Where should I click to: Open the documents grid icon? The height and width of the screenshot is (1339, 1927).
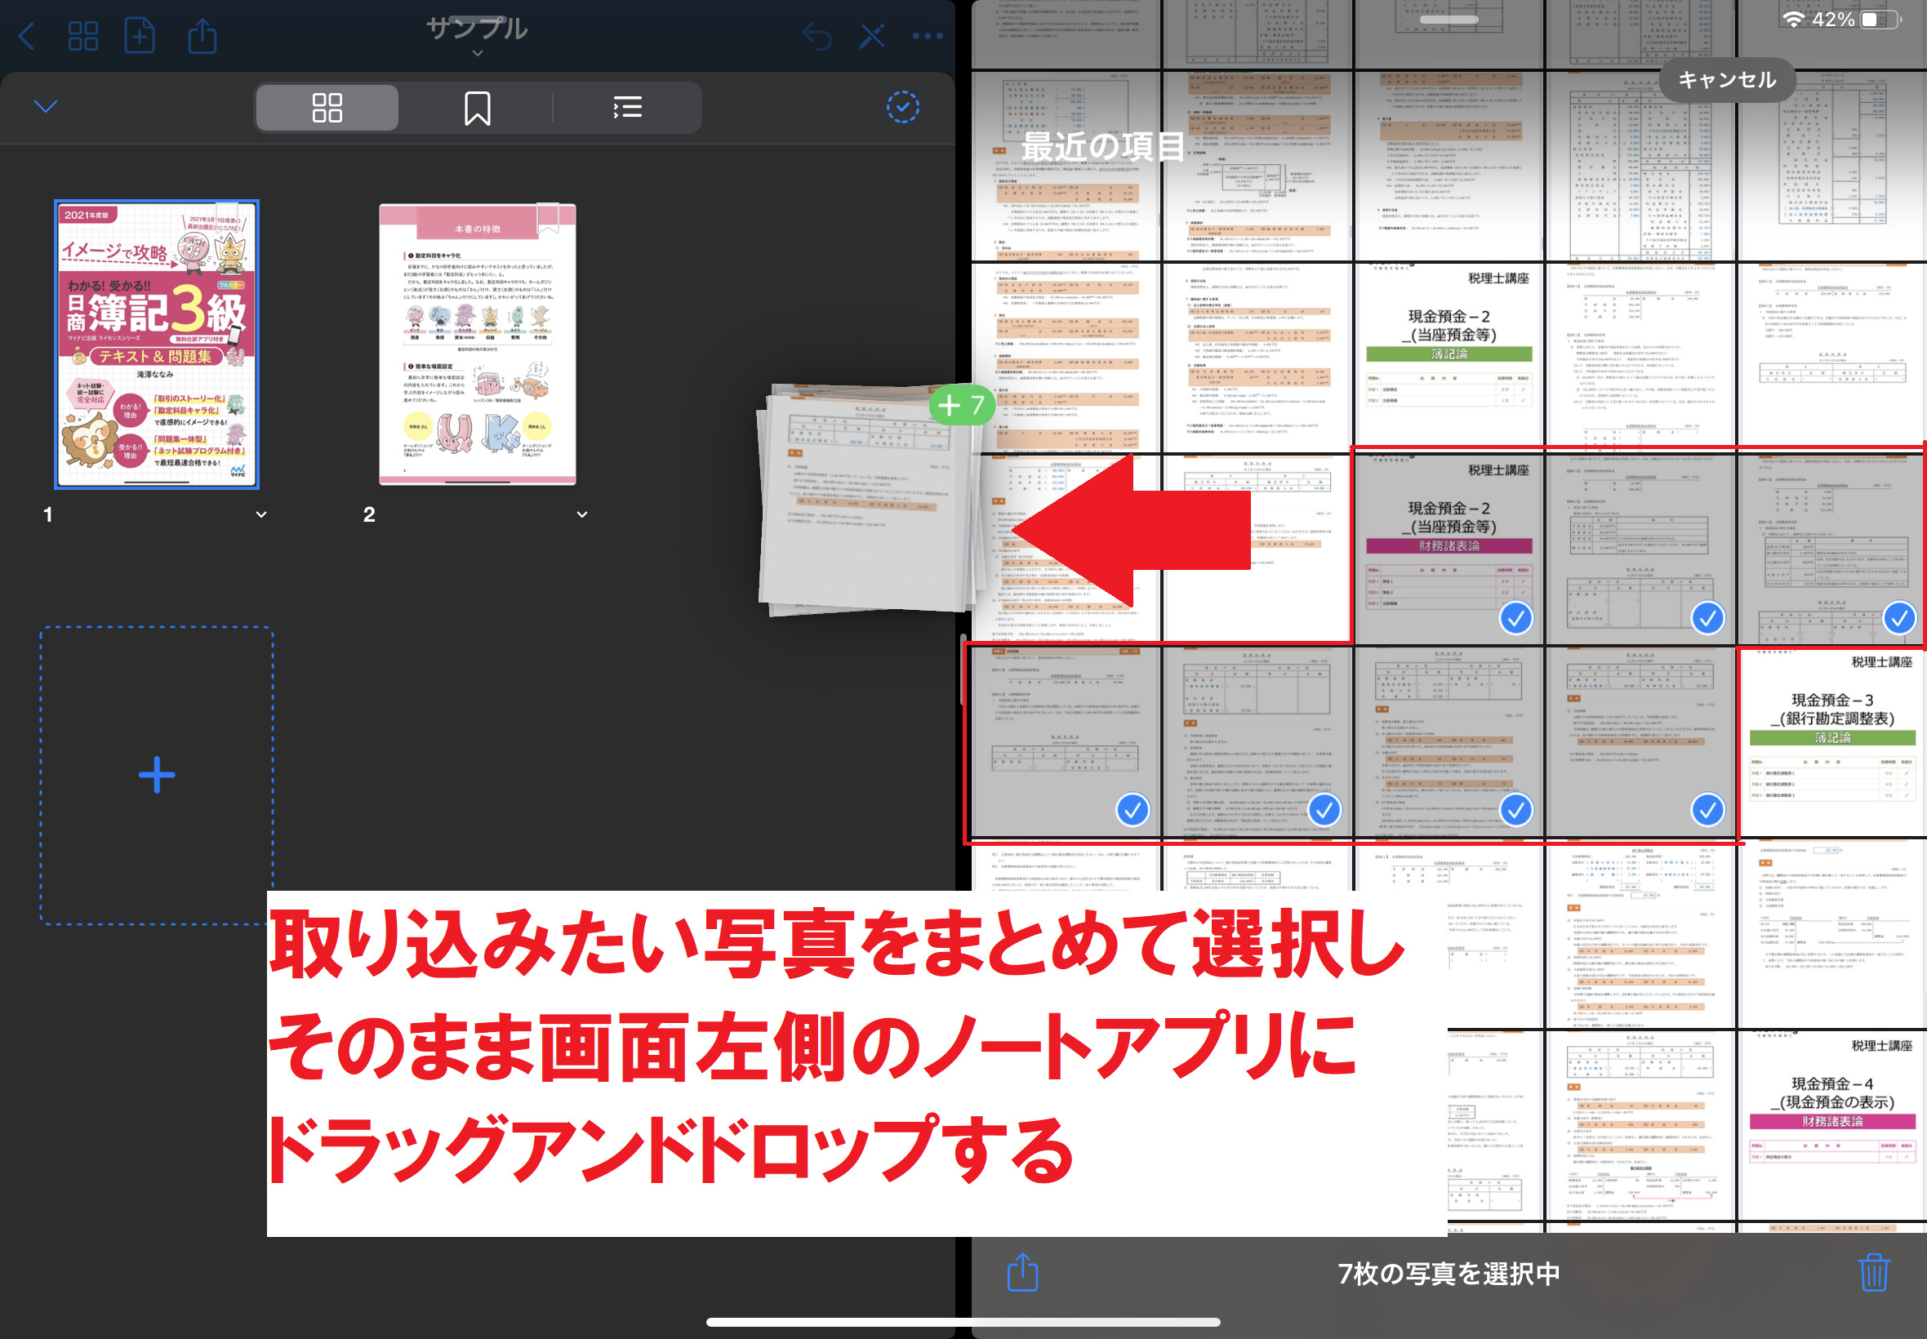tap(82, 36)
